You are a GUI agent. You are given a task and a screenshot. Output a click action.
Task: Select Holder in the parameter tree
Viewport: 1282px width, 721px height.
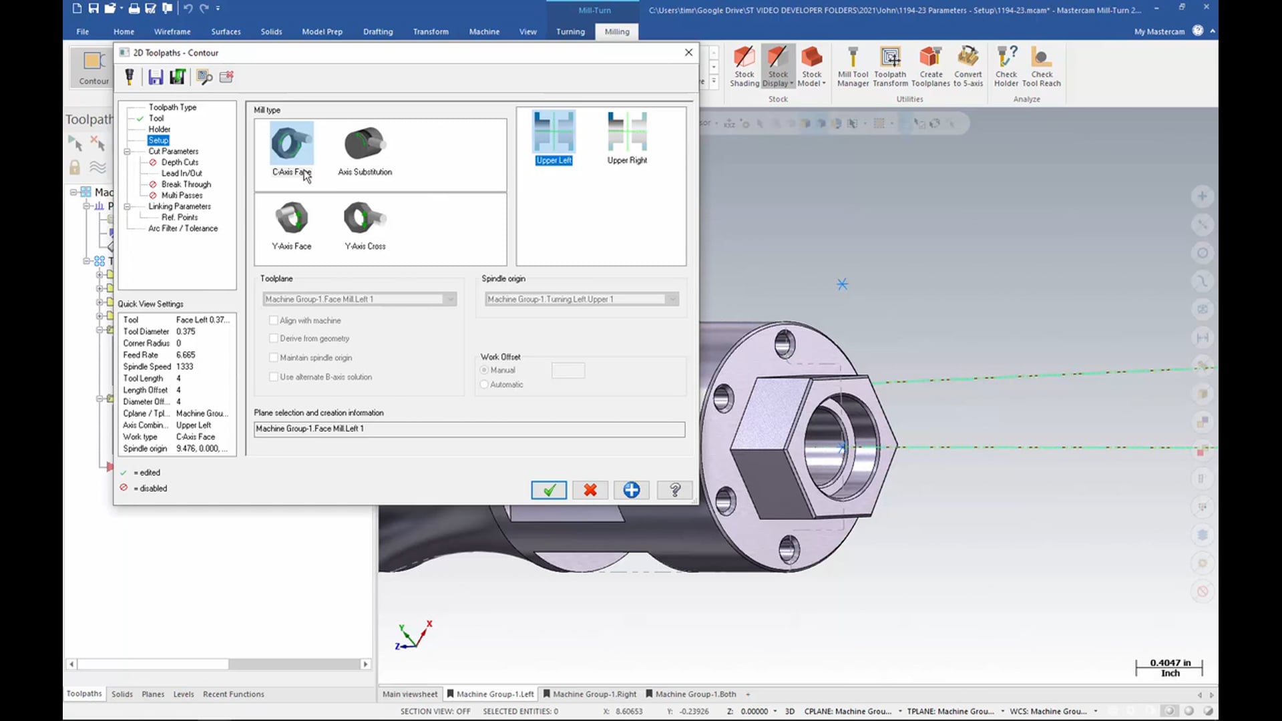pos(159,130)
